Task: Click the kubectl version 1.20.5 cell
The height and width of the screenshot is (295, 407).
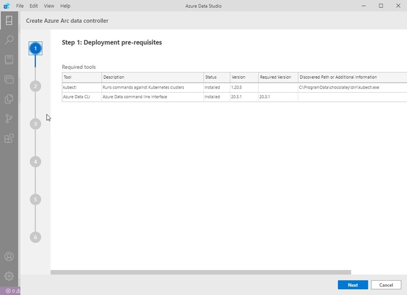Action: (244, 87)
